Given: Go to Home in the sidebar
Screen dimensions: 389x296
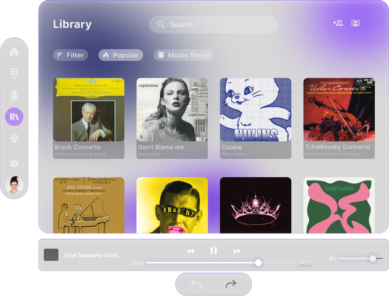Looking at the screenshot, I should tap(14, 52).
